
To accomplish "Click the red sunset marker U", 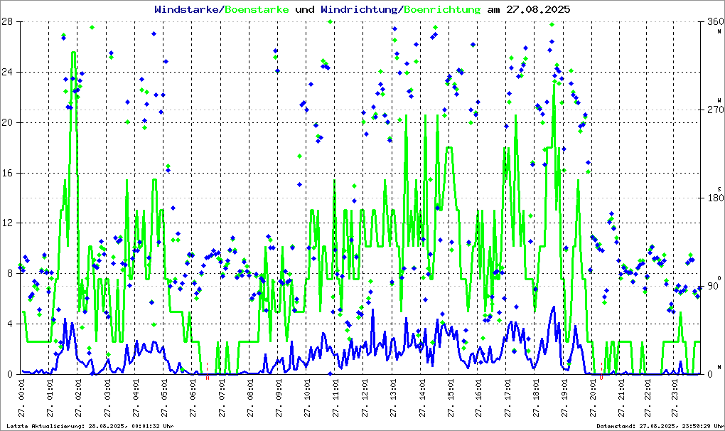I will click(x=601, y=378).
